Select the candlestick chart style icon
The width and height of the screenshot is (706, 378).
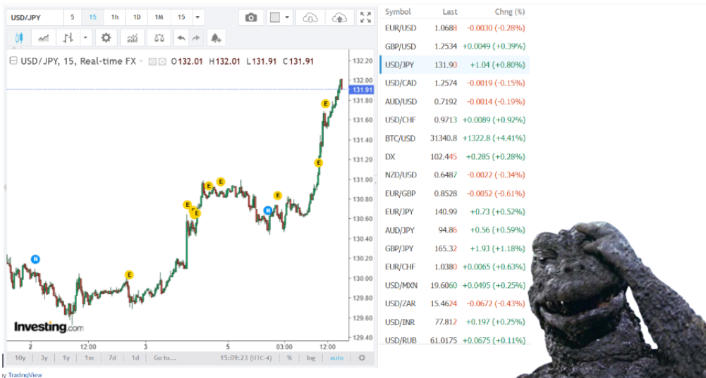(19, 38)
